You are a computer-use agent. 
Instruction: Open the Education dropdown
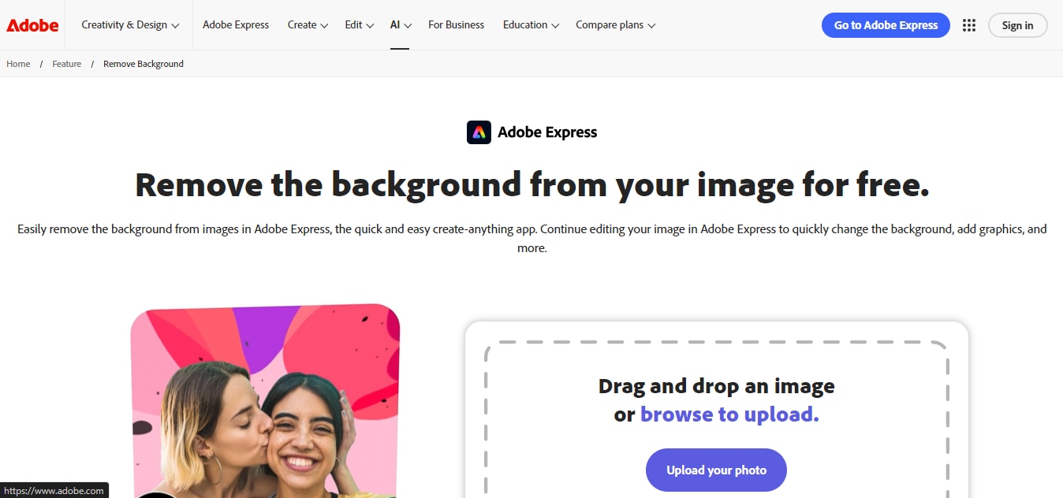pos(530,24)
